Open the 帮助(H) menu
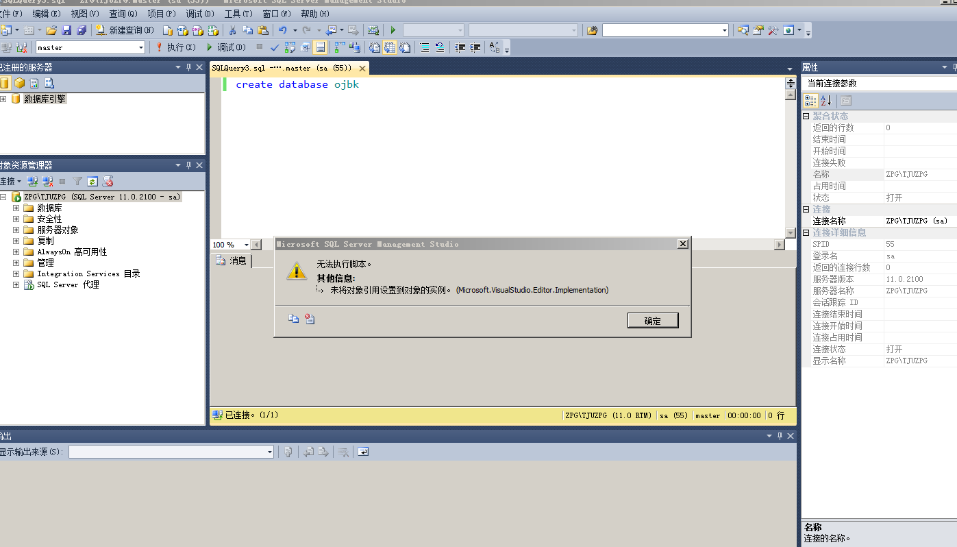Image resolution: width=957 pixels, height=547 pixels. click(315, 14)
